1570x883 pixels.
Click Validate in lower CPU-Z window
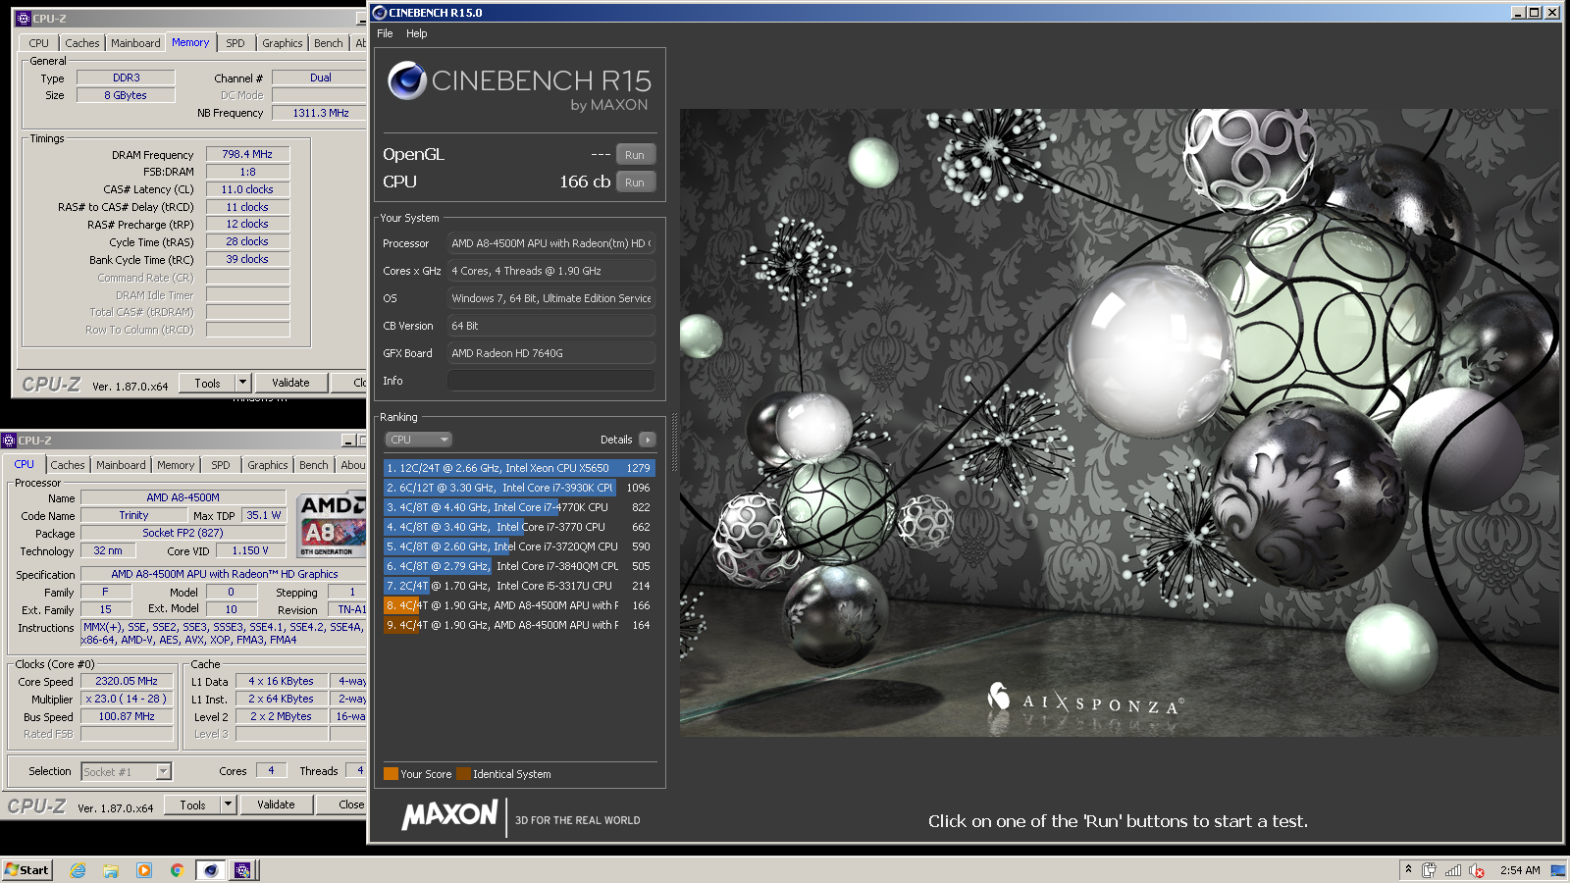276,805
